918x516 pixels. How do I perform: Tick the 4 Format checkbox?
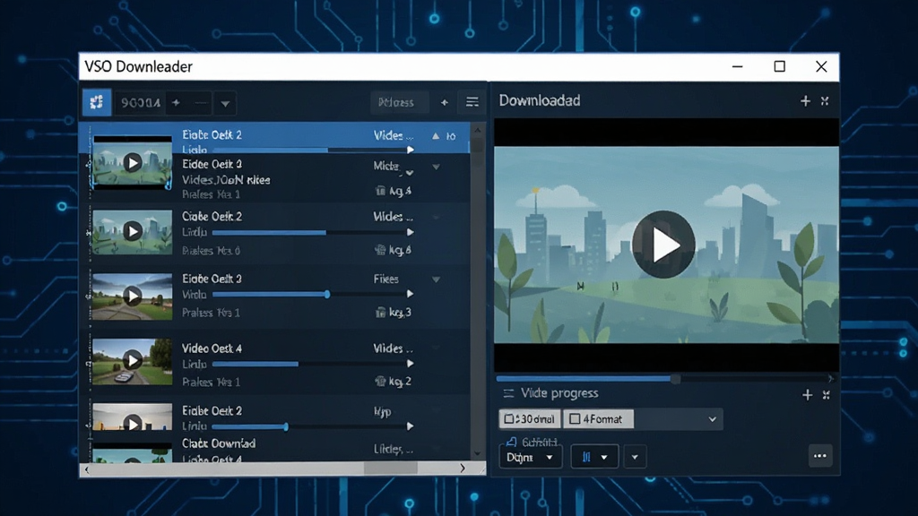pos(575,419)
